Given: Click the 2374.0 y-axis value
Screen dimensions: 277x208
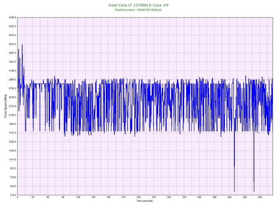Looking at the screenshot, I should pos(12,106).
